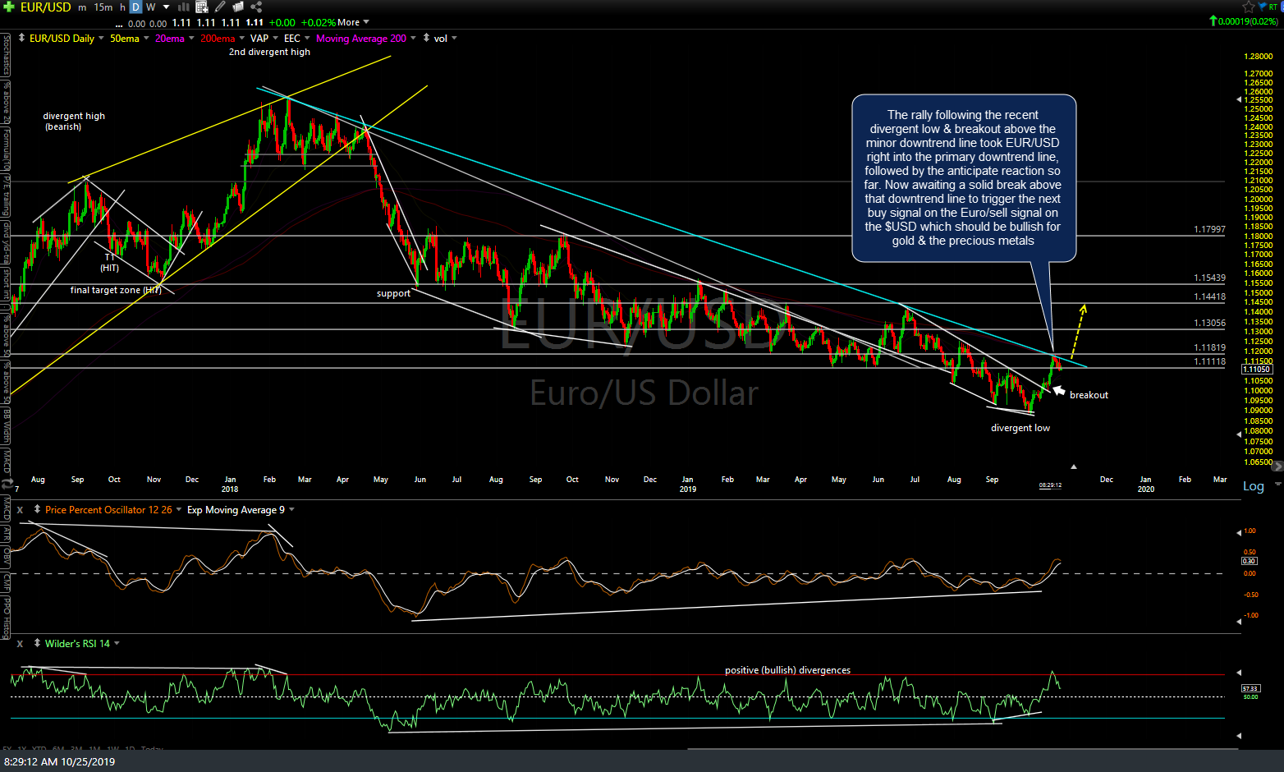Select the BB Width side tab
Image resolution: width=1284 pixels, height=772 pixels.
click(x=7, y=425)
